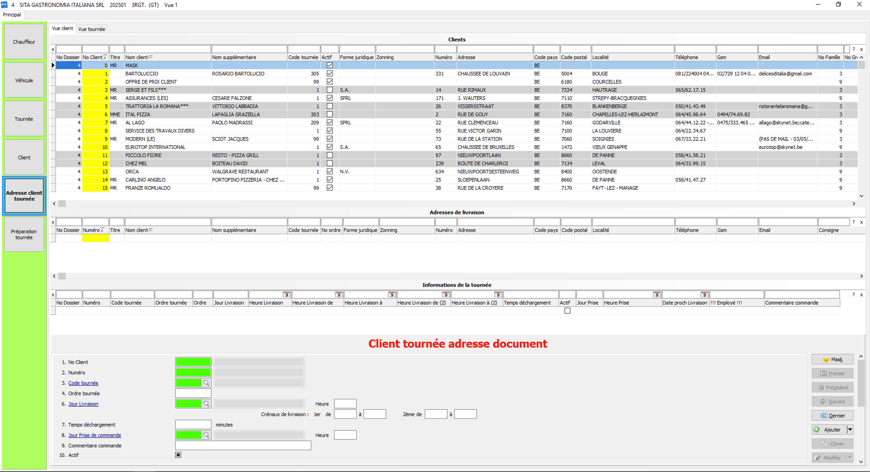Click the Mask button
This screenshot has width=870, height=472.
832,359
